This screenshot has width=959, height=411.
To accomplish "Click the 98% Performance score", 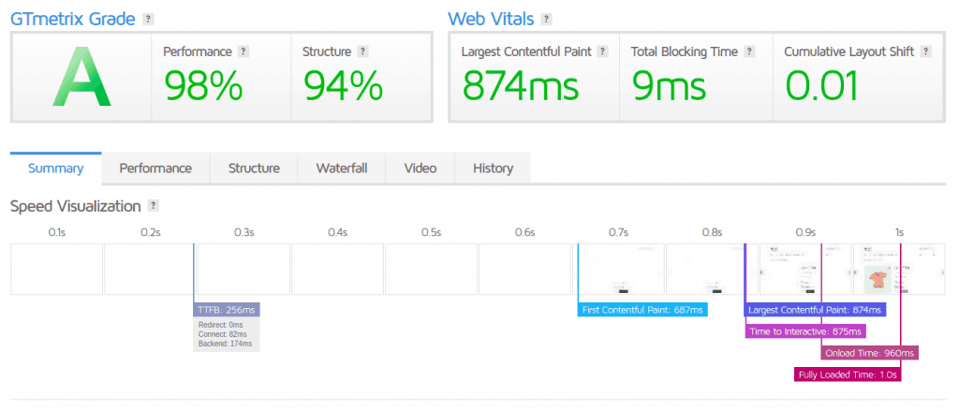I will (203, 85).
